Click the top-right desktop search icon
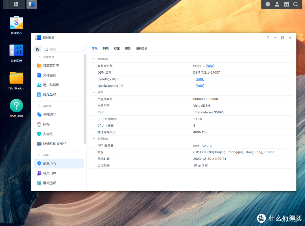 tap(295, 4)
